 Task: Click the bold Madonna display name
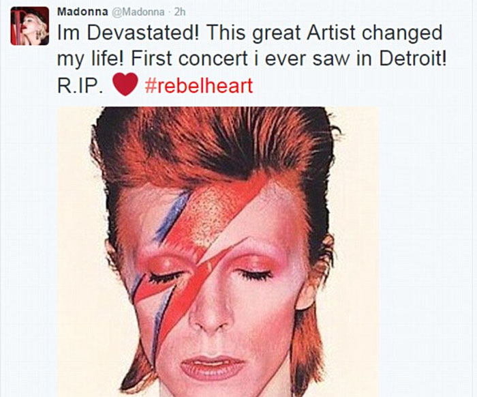(x=82, y=12)
